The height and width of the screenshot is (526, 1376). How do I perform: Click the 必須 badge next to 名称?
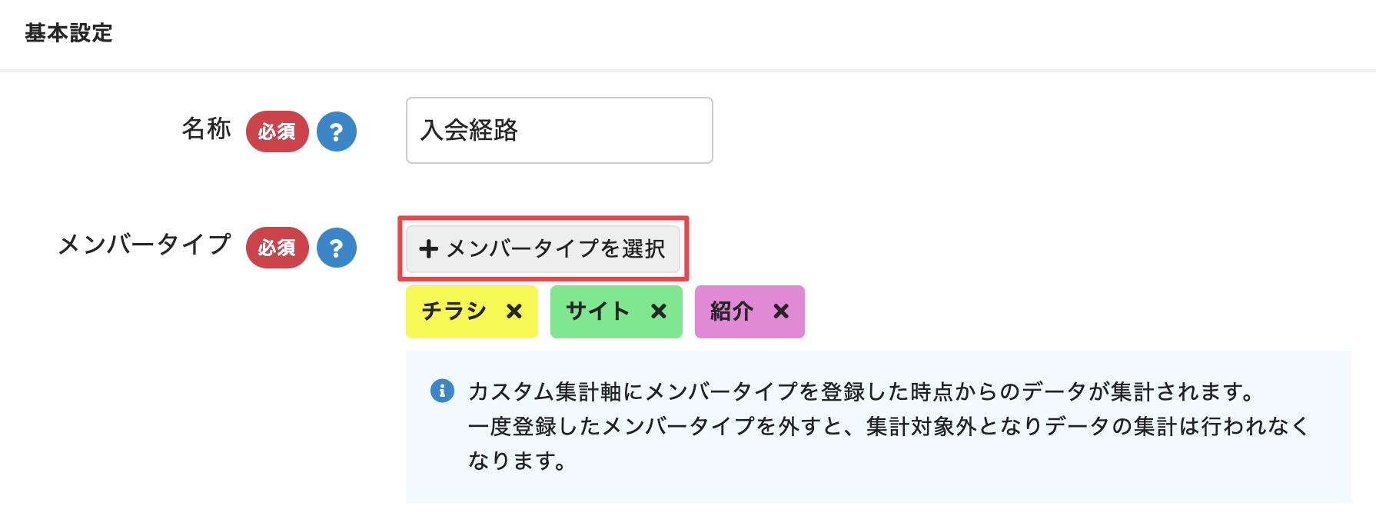click(x=278, y=131)
